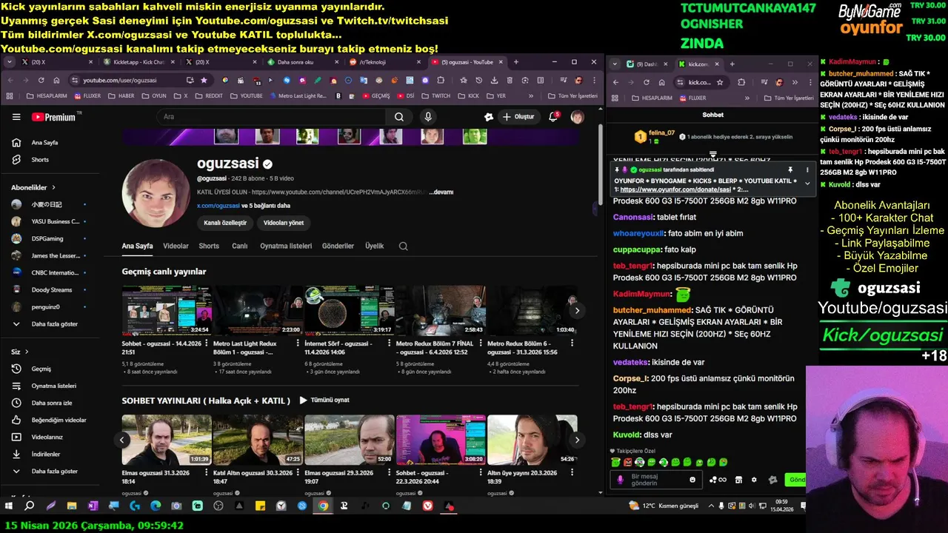Open 'Metro Last Light Redux Bölüm 1' thumbnail
Image resolution: width=948 pixels, height=533 pixels.
pos(258,311)
